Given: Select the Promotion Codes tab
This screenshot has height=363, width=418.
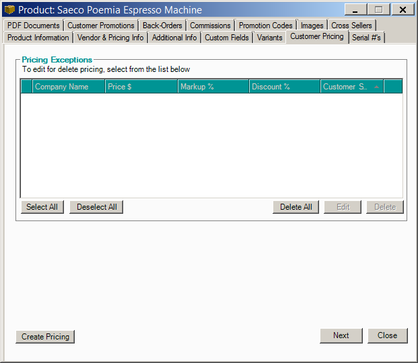Looking at the screenshot, I should (x=265, y=26).
